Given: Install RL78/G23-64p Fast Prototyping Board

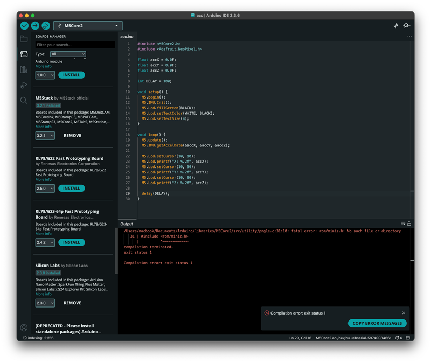Looking at the screenshot, I should pyautogui.click(x=72, y=242).
